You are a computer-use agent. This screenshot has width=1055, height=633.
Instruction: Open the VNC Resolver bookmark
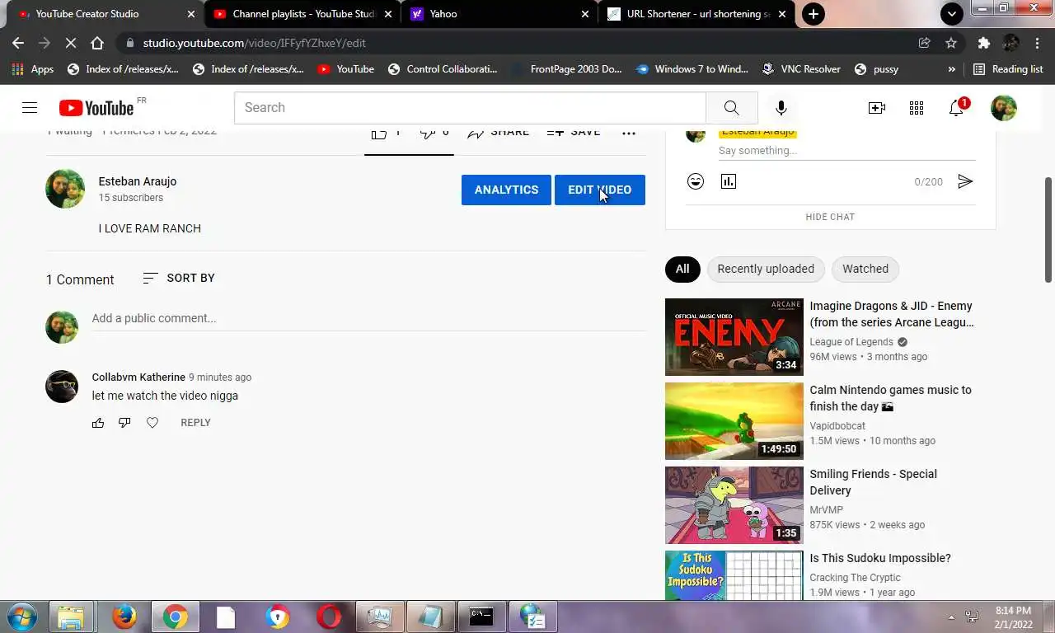point(801,69)
